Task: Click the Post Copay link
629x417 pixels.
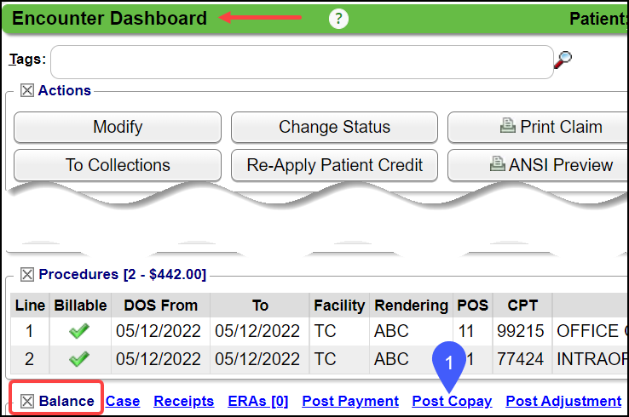Action: tap(452, 401)
